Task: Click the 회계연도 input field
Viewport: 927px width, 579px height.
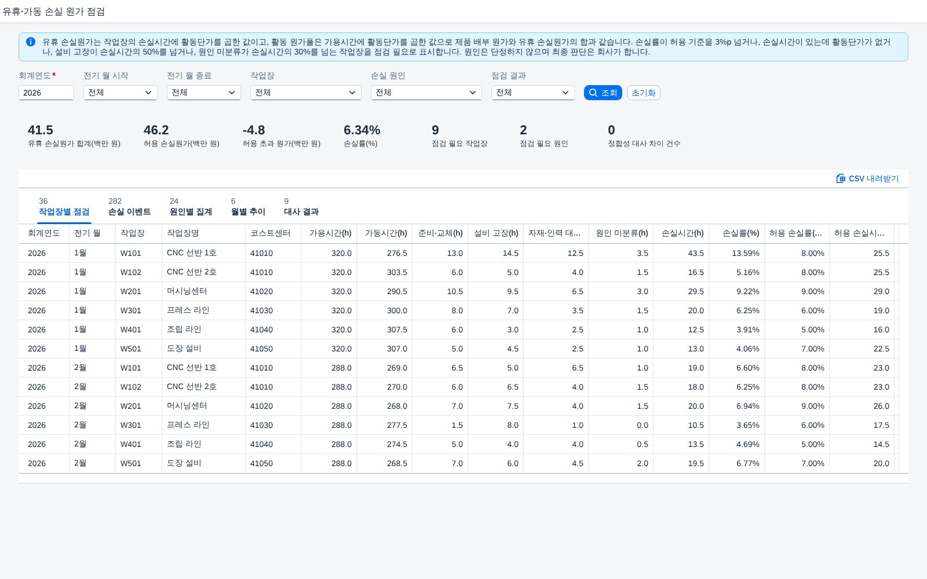Action: pos(46,93)
